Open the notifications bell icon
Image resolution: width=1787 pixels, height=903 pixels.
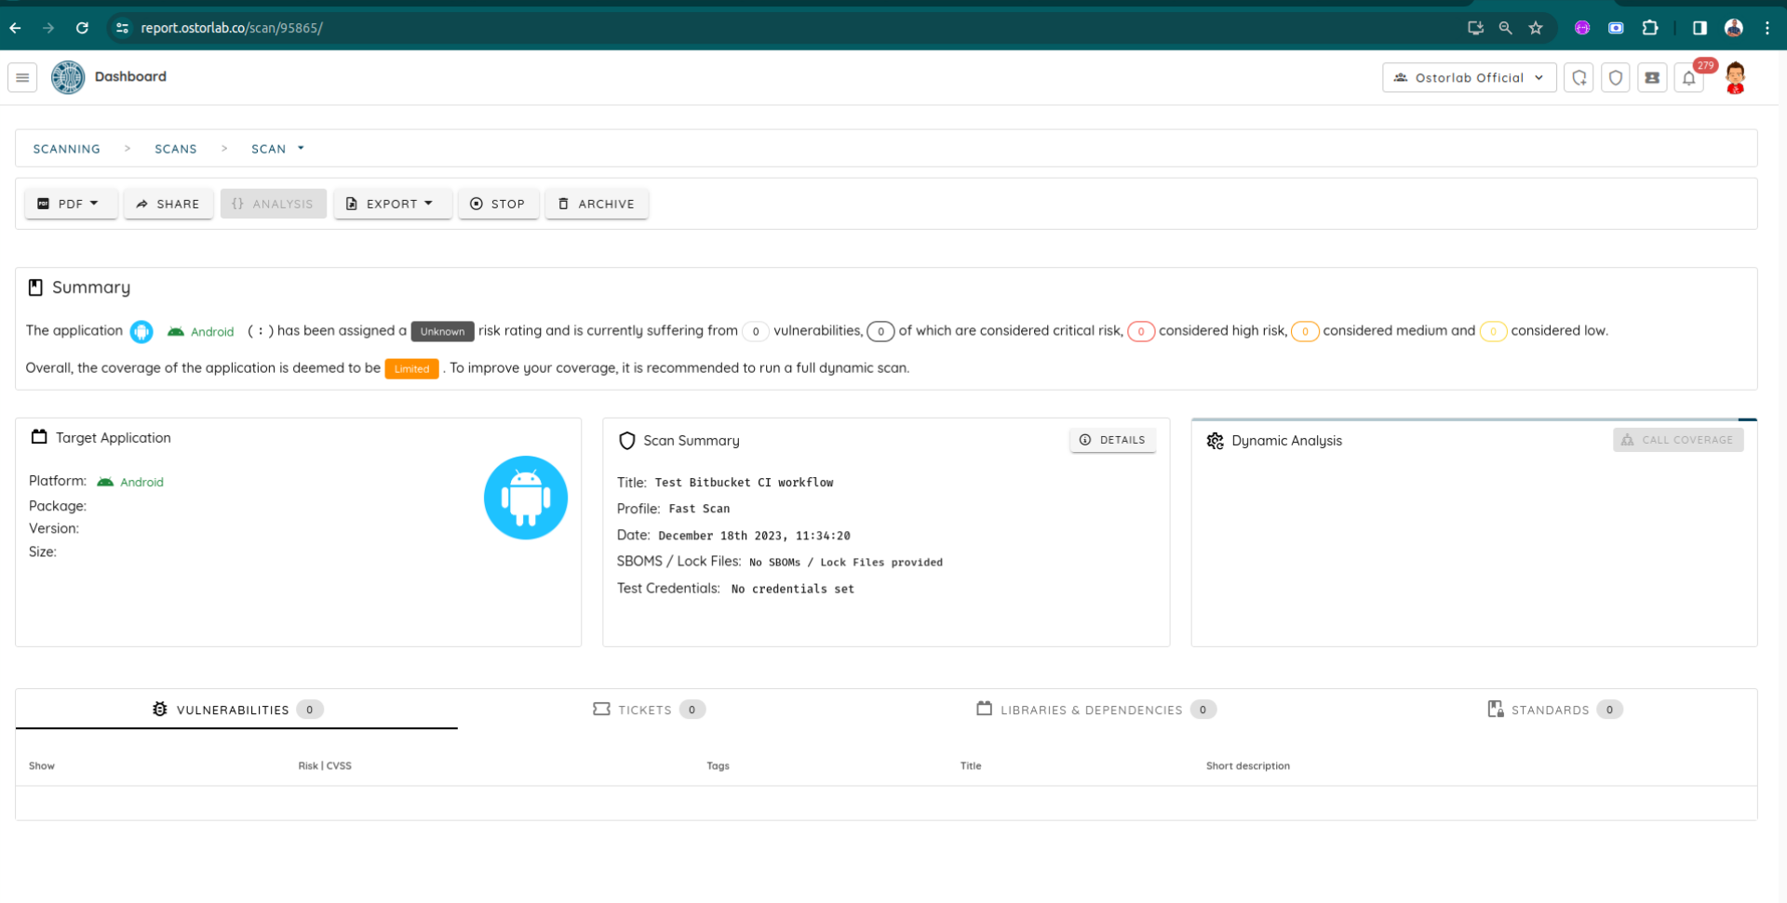click(1688, 78)
